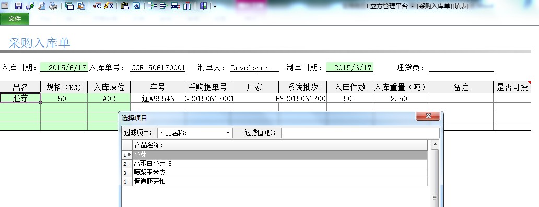Click the exit door icon

(203, 6)
